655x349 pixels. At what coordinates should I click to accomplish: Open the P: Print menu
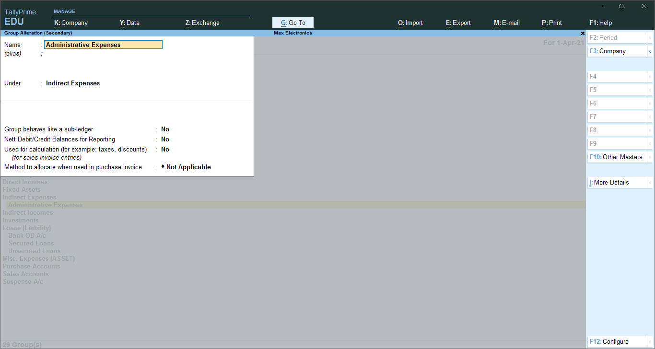[x=552, y=23]
